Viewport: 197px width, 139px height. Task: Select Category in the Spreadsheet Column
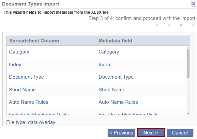coord(19,52)
